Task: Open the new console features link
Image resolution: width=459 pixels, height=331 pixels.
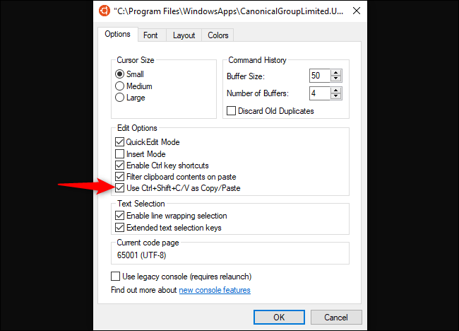Action: 215,290
